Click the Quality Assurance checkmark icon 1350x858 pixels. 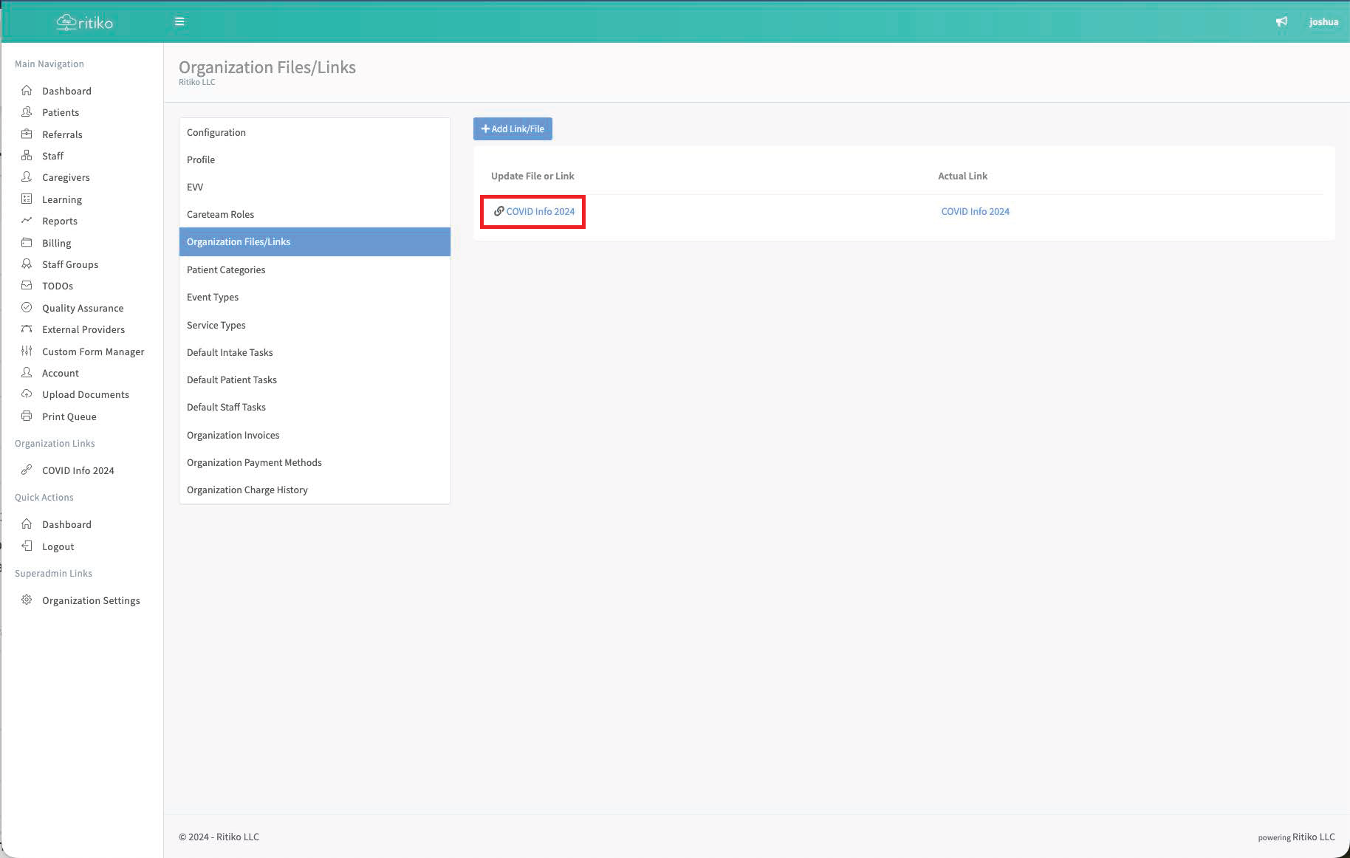pos(27,308)
